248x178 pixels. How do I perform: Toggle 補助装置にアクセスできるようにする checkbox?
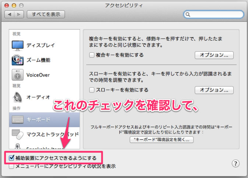click(11, 158)
